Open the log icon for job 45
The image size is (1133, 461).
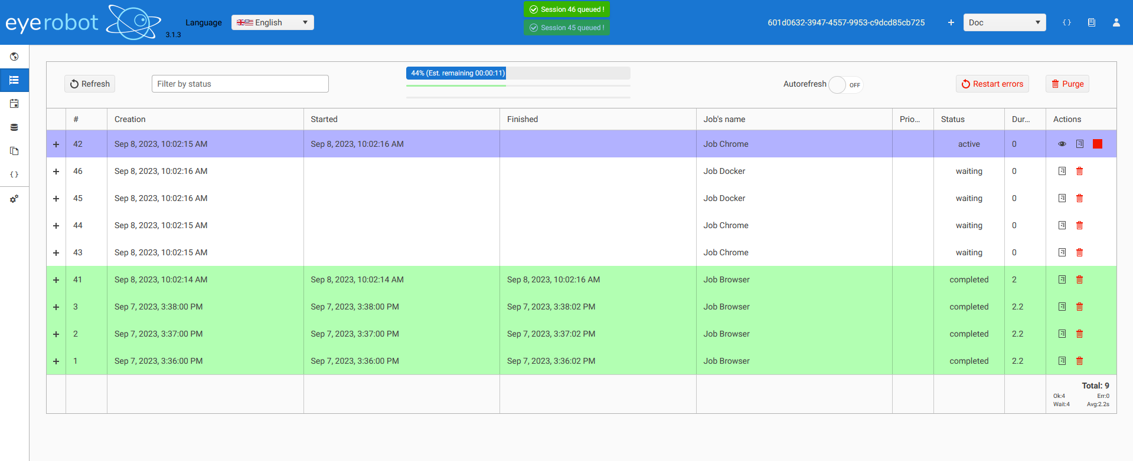coord(1062,198)
